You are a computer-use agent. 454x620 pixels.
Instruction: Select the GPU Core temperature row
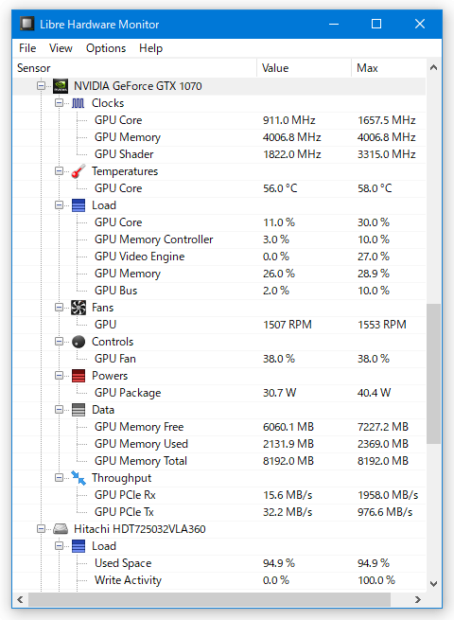point(219,188)
